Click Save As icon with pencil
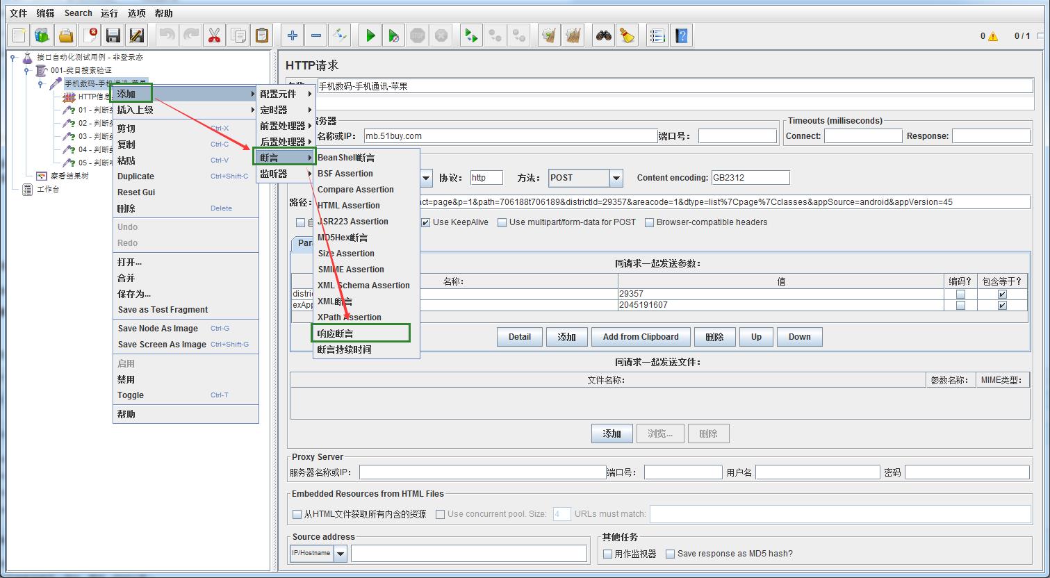The image size is (1050, 578). (137, 35)
